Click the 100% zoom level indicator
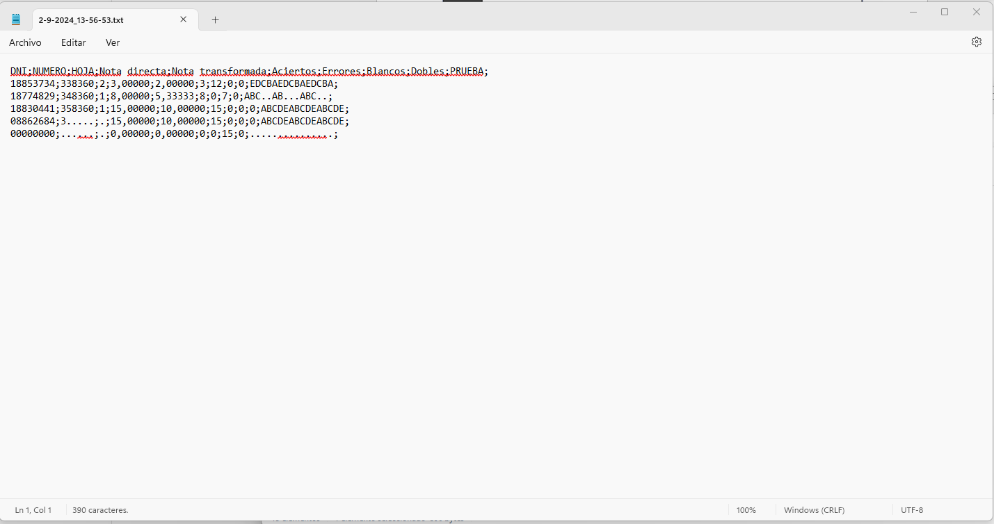This screenshot has width=994, height=524. point(746,510)
